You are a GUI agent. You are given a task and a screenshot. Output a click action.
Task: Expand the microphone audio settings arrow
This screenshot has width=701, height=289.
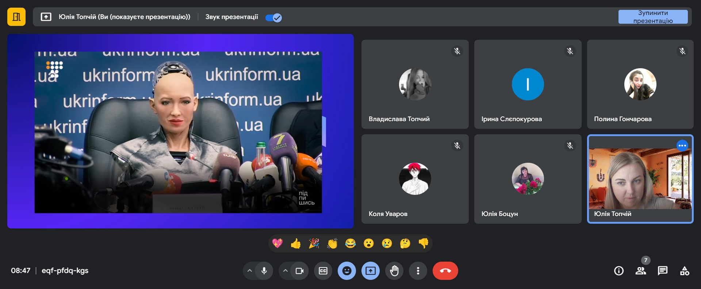[250, 271]
